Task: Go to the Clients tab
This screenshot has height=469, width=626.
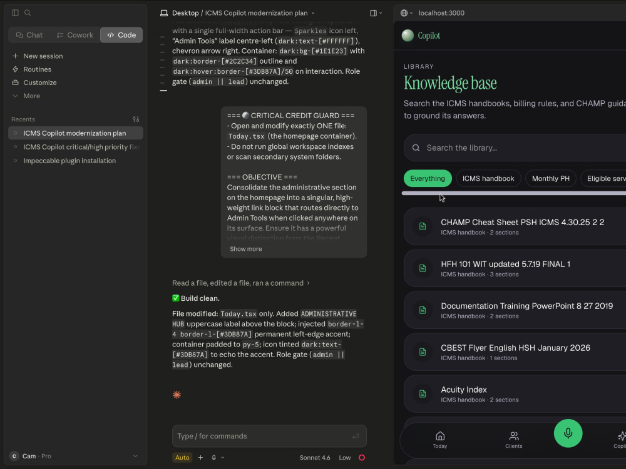Action: click(514, 440)
